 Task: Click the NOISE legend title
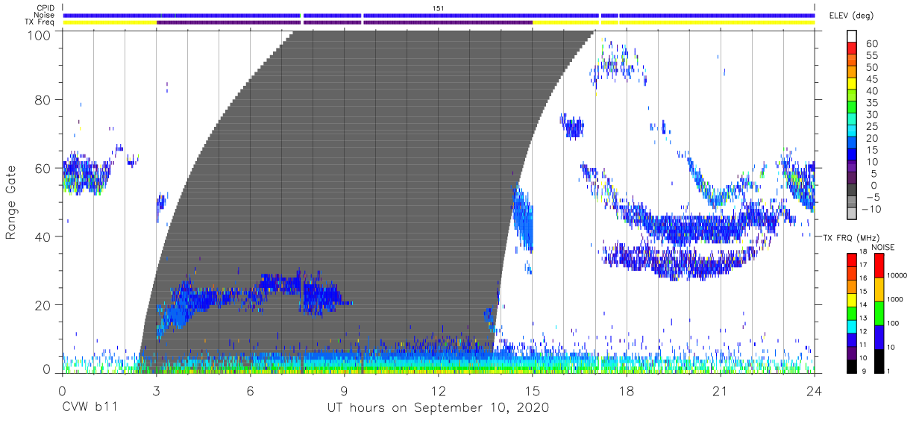(x=882, y=247)
